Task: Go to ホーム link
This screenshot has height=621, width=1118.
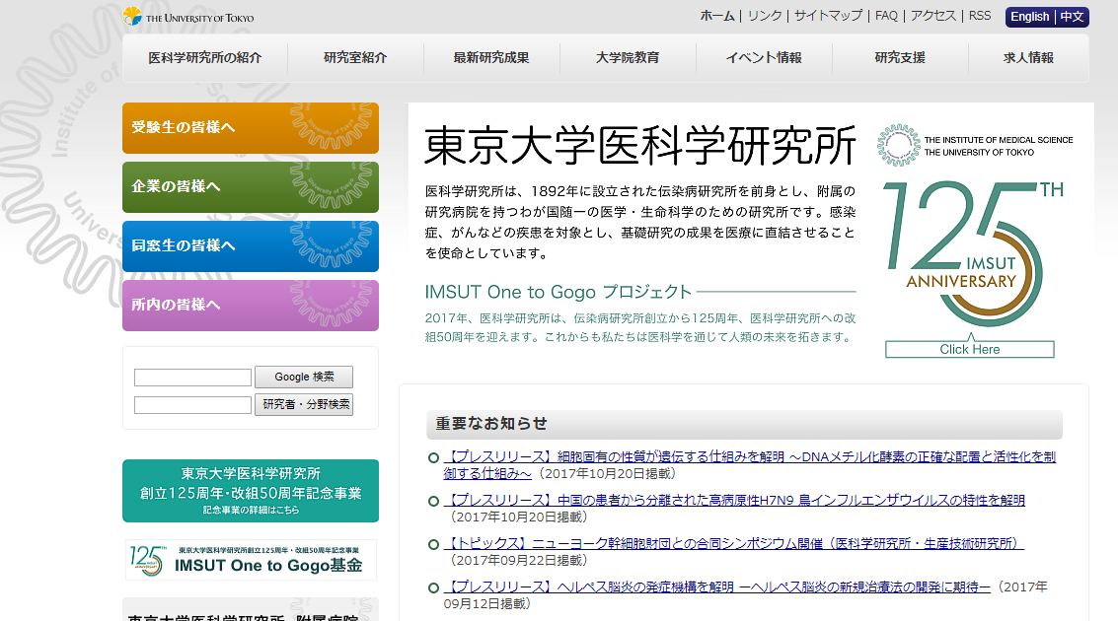Action: click(717, 16)
